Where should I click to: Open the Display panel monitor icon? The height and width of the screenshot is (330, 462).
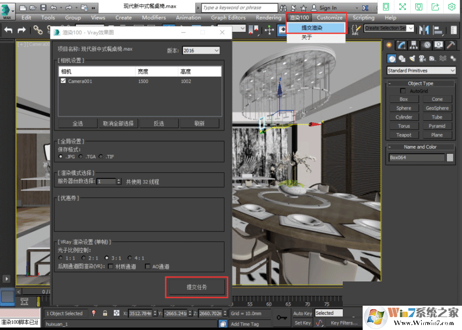[x=439, y=45]
